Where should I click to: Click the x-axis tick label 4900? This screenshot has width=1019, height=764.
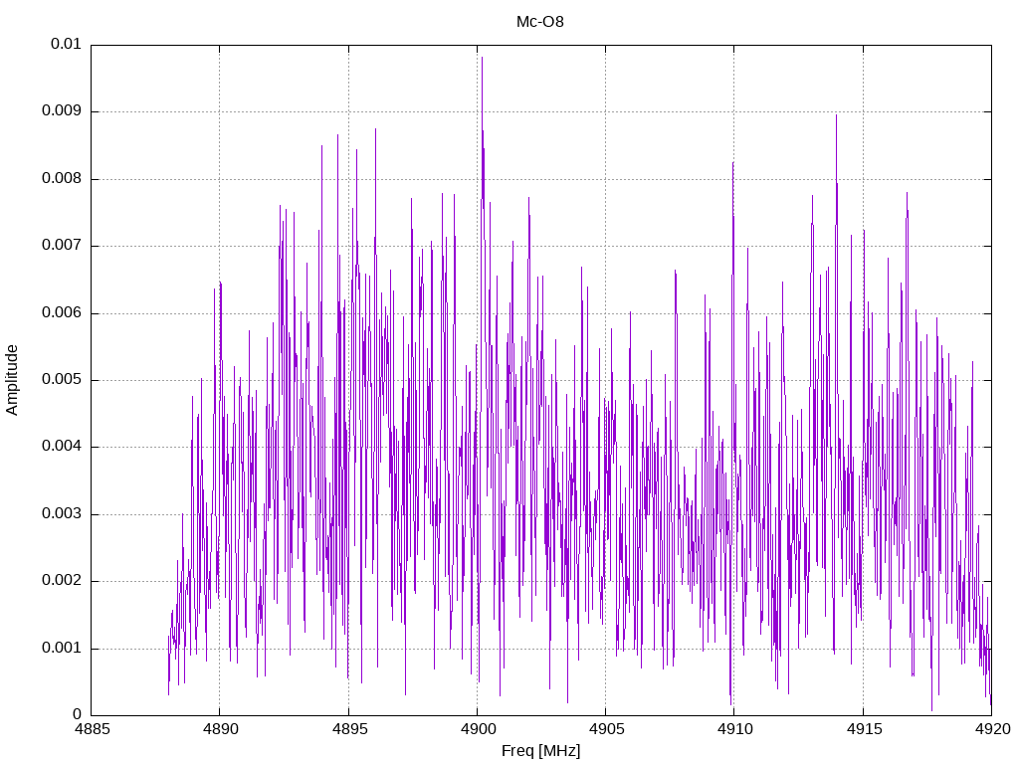pyautogui.click(x=478, y=729)
